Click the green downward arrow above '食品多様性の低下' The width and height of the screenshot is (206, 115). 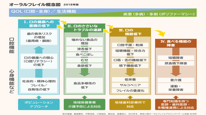pos(84,72)
